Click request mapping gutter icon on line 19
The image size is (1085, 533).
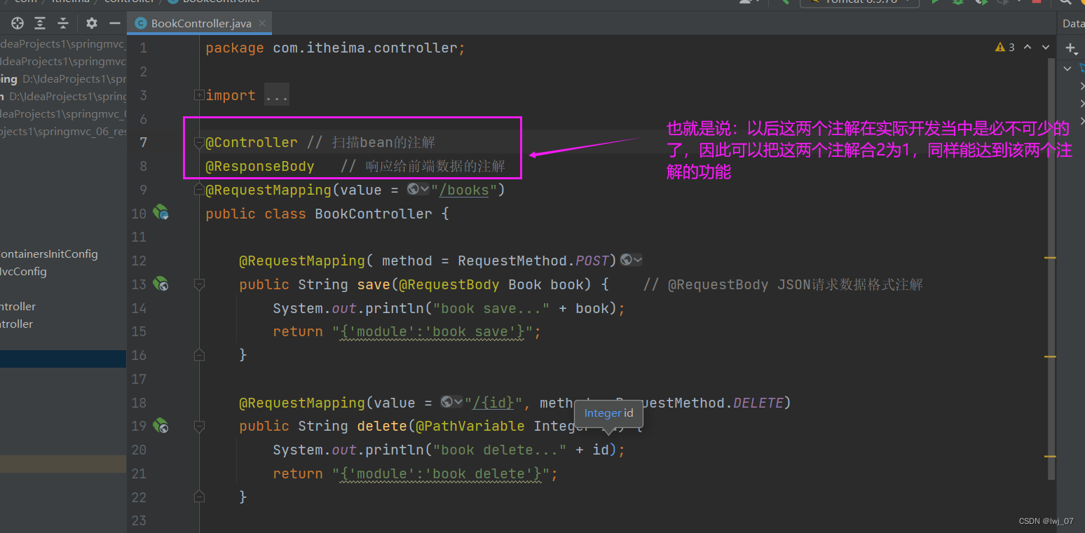click(161, 425)
